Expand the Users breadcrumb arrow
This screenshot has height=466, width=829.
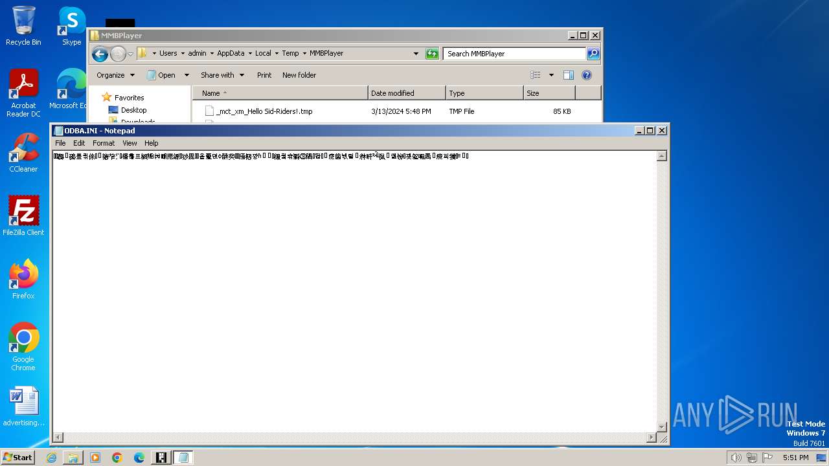click(182, 54)
